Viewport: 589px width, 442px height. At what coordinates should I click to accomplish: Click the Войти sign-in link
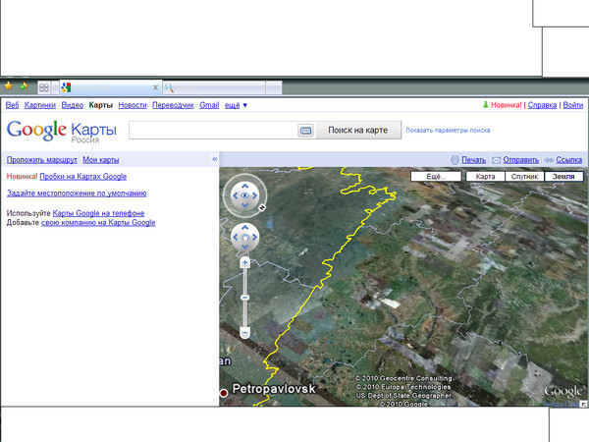(573, 105)
